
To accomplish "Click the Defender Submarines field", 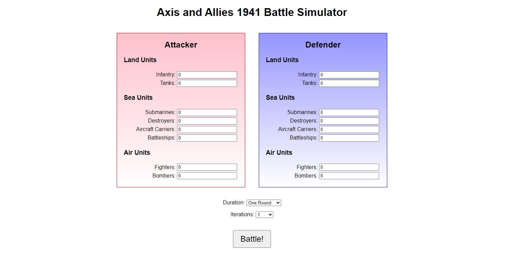I will 349,112.
